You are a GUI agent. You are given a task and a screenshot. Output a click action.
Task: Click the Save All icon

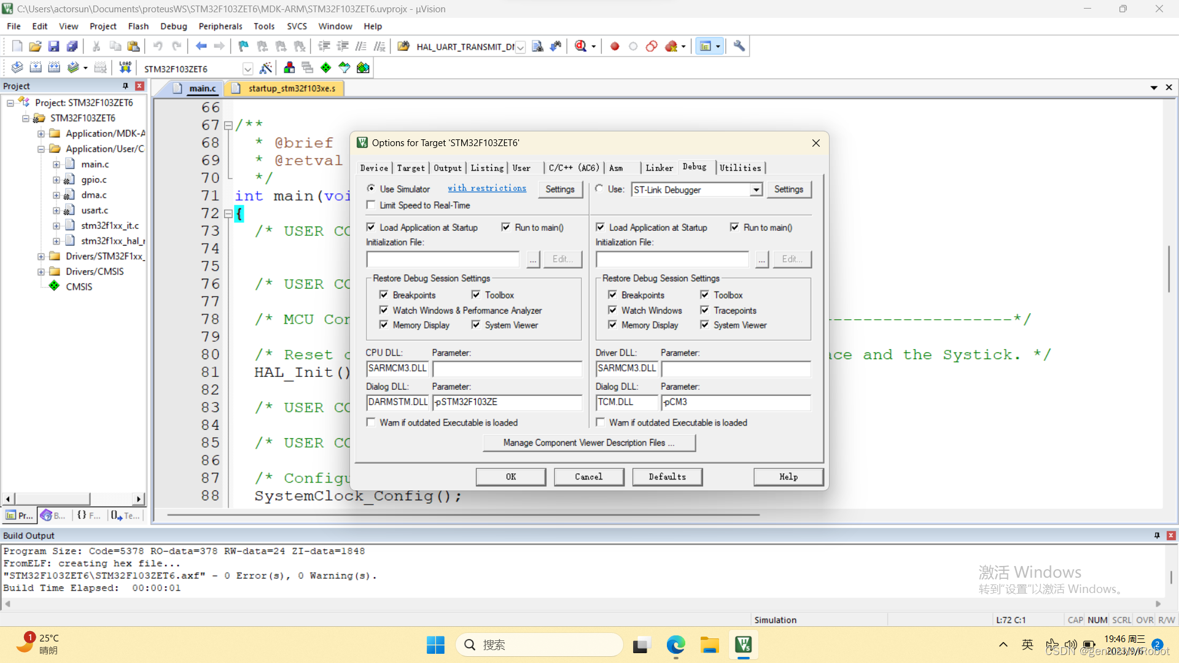72,46
